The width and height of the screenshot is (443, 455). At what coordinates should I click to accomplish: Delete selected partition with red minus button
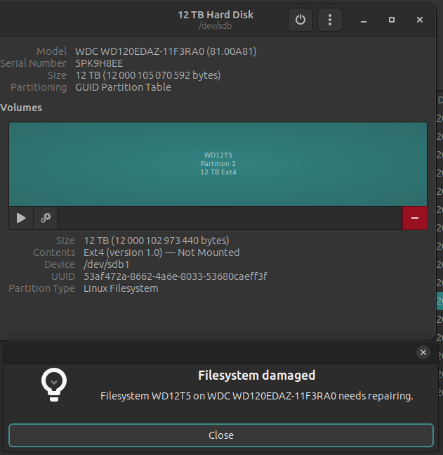click(x=415, y=218)
